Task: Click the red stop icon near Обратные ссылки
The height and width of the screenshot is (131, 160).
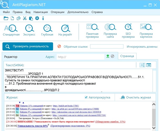Action: (59, 46)
